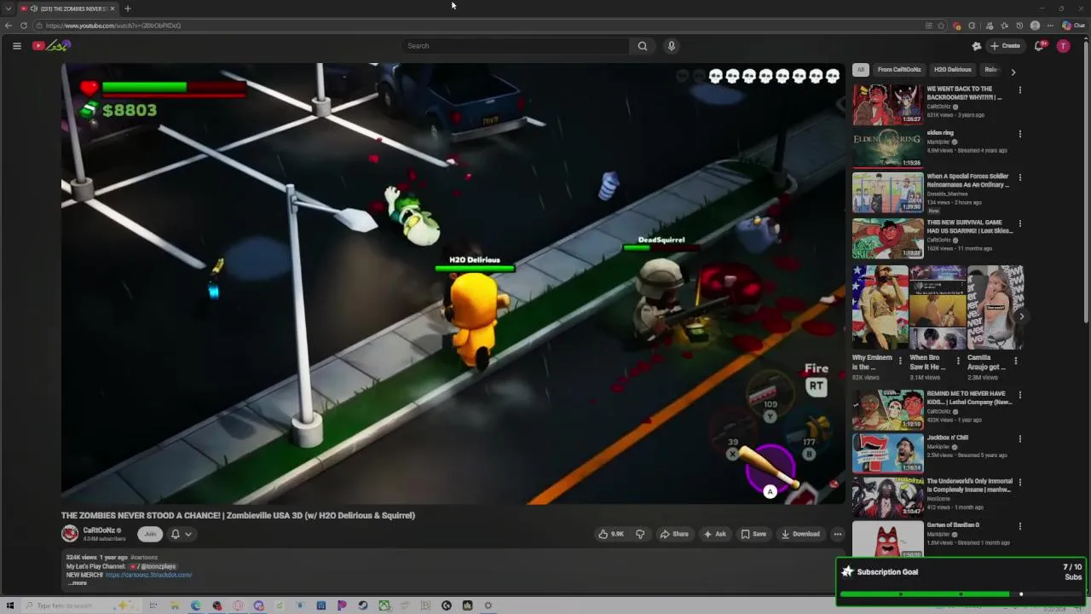Select the H2O Delirious filter chip
This screenshot has width=1091, height=614.
[952, 70]
